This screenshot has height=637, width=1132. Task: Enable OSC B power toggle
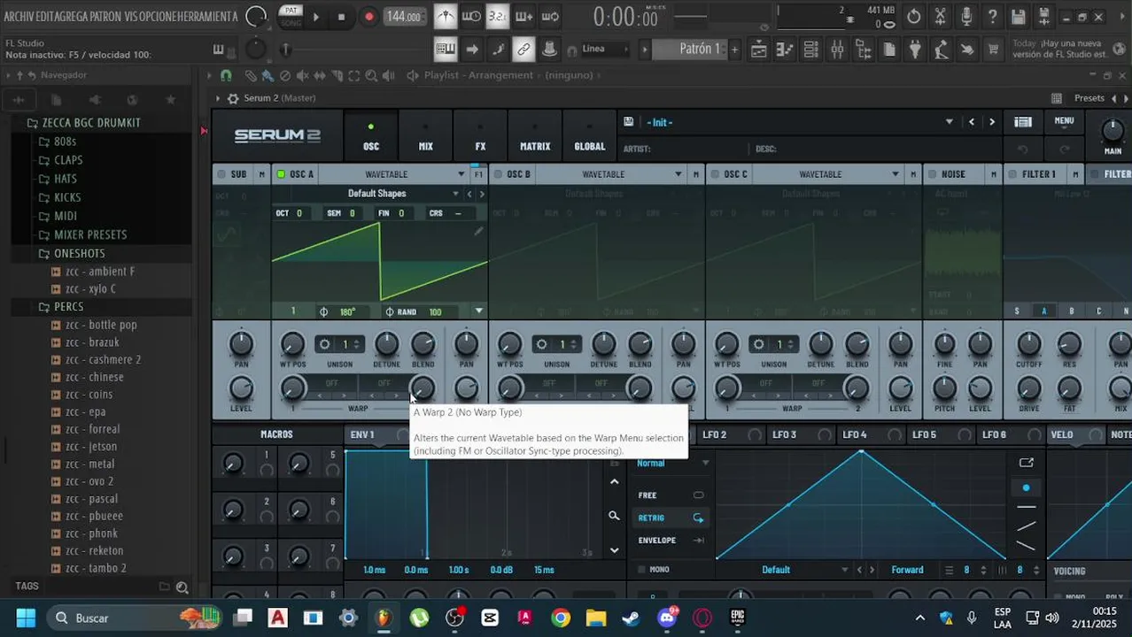[x=498, y=174]
